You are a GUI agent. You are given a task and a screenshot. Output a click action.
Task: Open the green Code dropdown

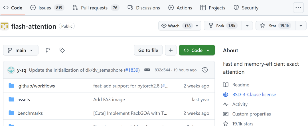[197, 50]
